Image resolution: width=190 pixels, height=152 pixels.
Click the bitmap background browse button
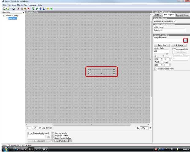click(48, 136)
